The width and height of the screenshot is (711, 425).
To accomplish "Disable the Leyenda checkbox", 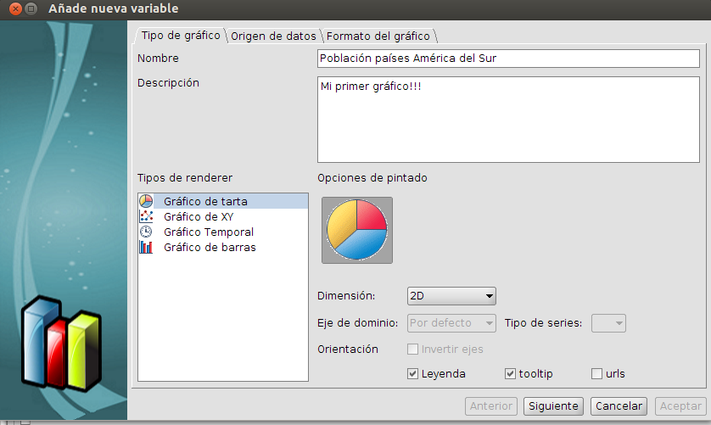I will click(x=413, y=373).
